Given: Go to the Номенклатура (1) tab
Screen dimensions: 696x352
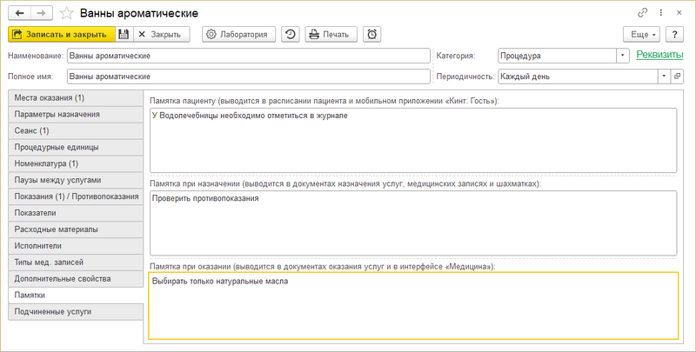Looking at the screenshot, I should pyautogui.click(x=76, y=163).
